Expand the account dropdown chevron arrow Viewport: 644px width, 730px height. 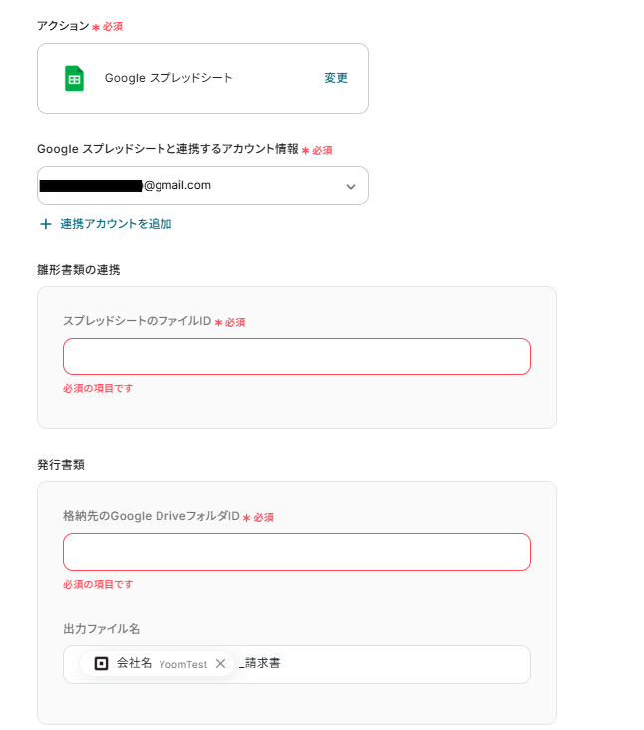point(351,186)
